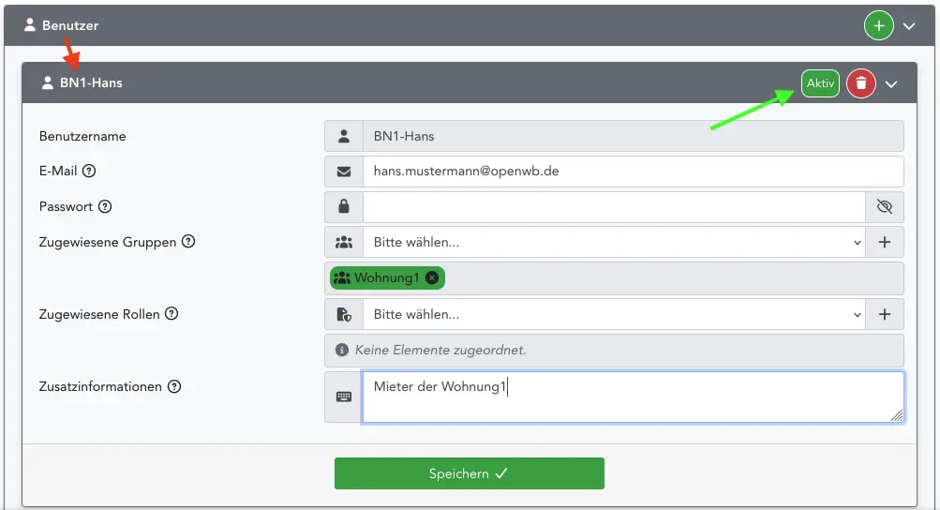Viewport: 940px width, 510px height.
Task: Show help for Zusatzinformationen
Action: coord(174,386)
